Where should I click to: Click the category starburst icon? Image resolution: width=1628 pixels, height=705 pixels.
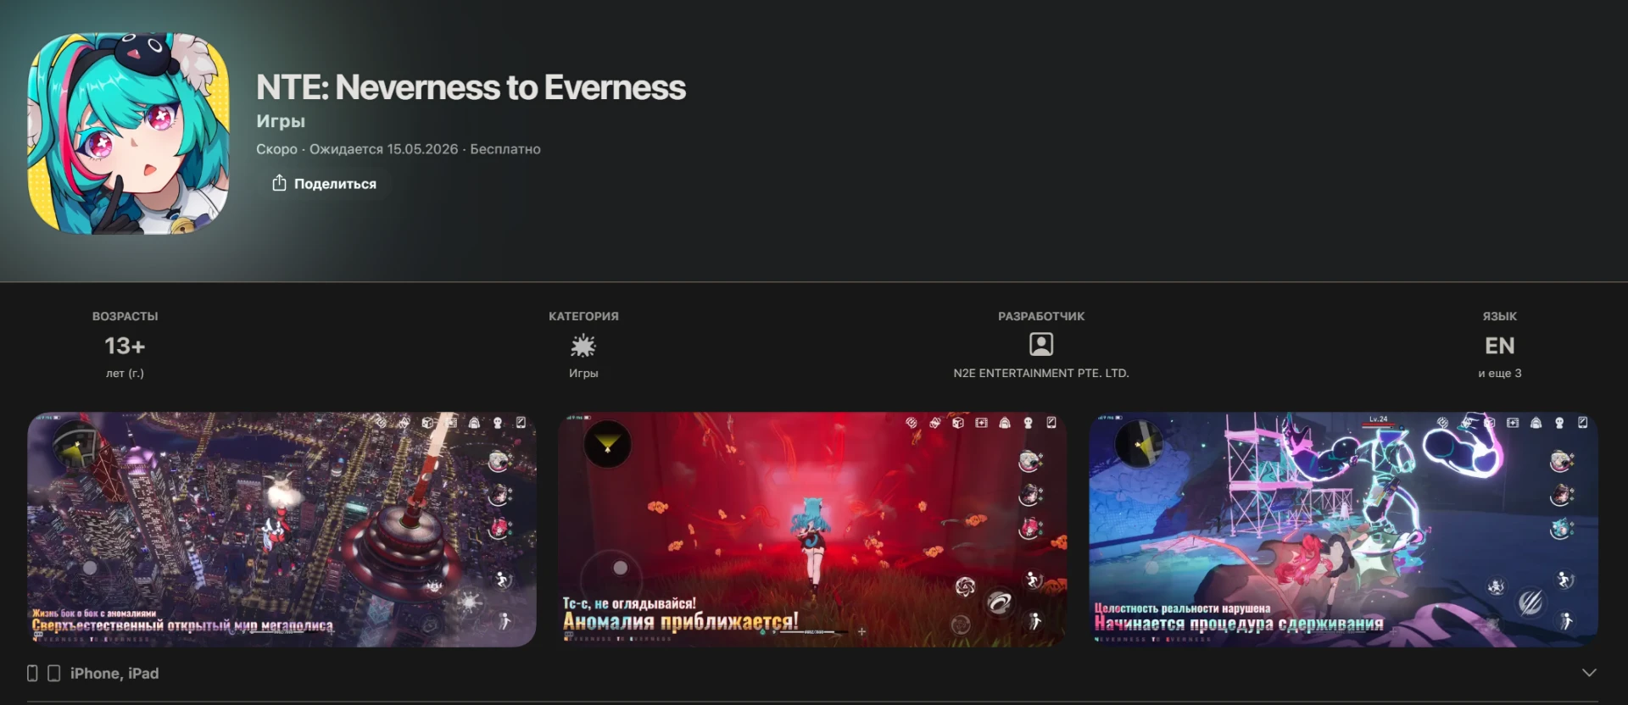tap(583, 346)
